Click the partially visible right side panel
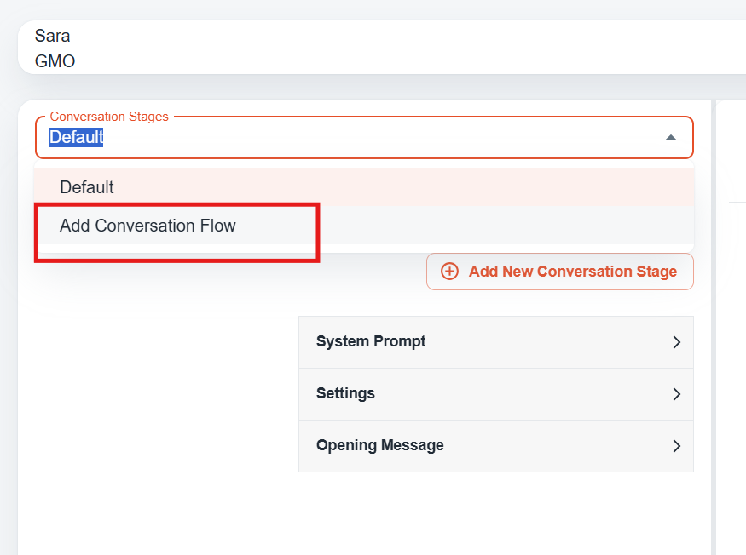 point(732,328)
